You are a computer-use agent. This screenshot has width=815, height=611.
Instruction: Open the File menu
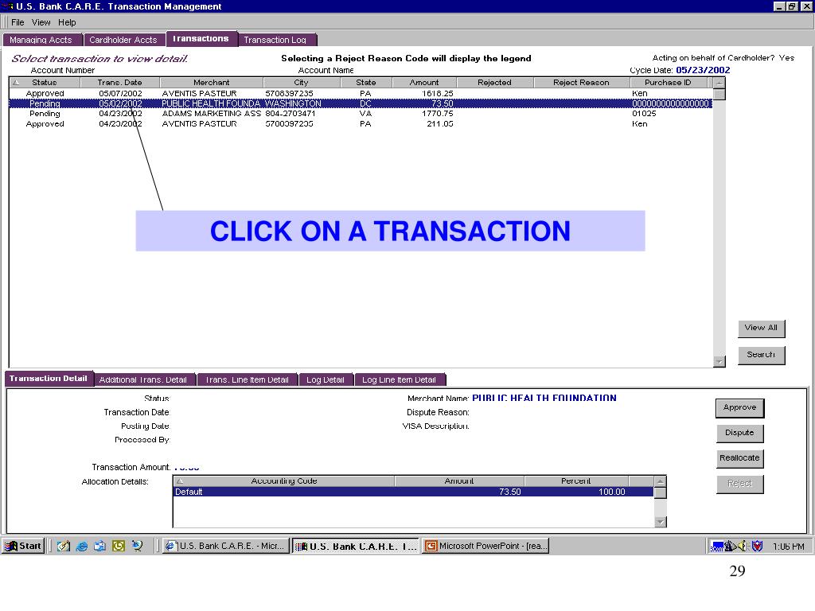click(x=18, y=22)
